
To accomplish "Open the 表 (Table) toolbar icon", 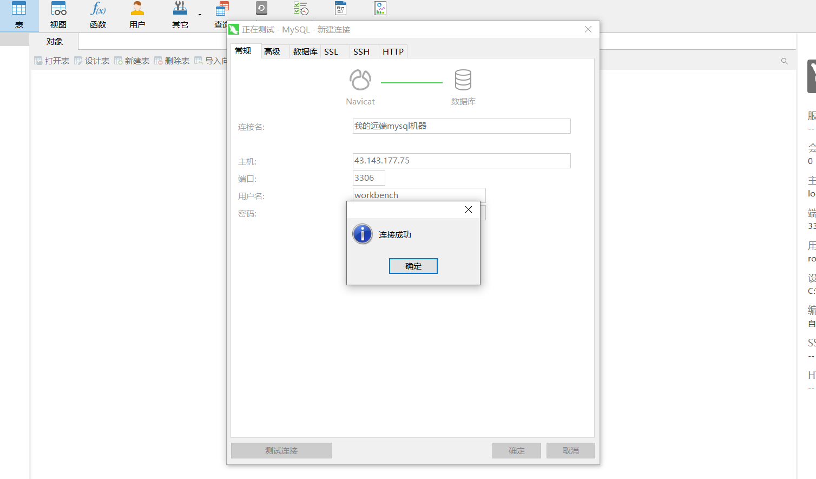I will click(x=19, y=15).
